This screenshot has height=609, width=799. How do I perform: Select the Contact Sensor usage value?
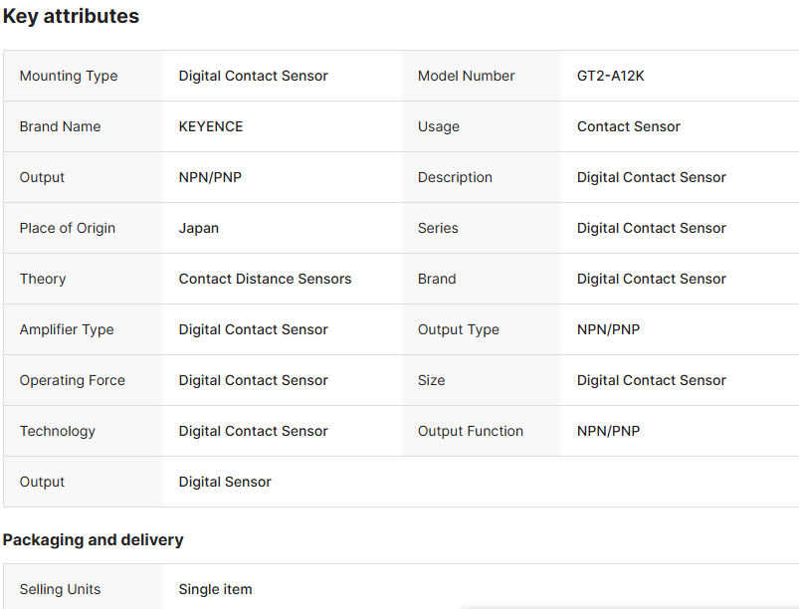(629, 126)
